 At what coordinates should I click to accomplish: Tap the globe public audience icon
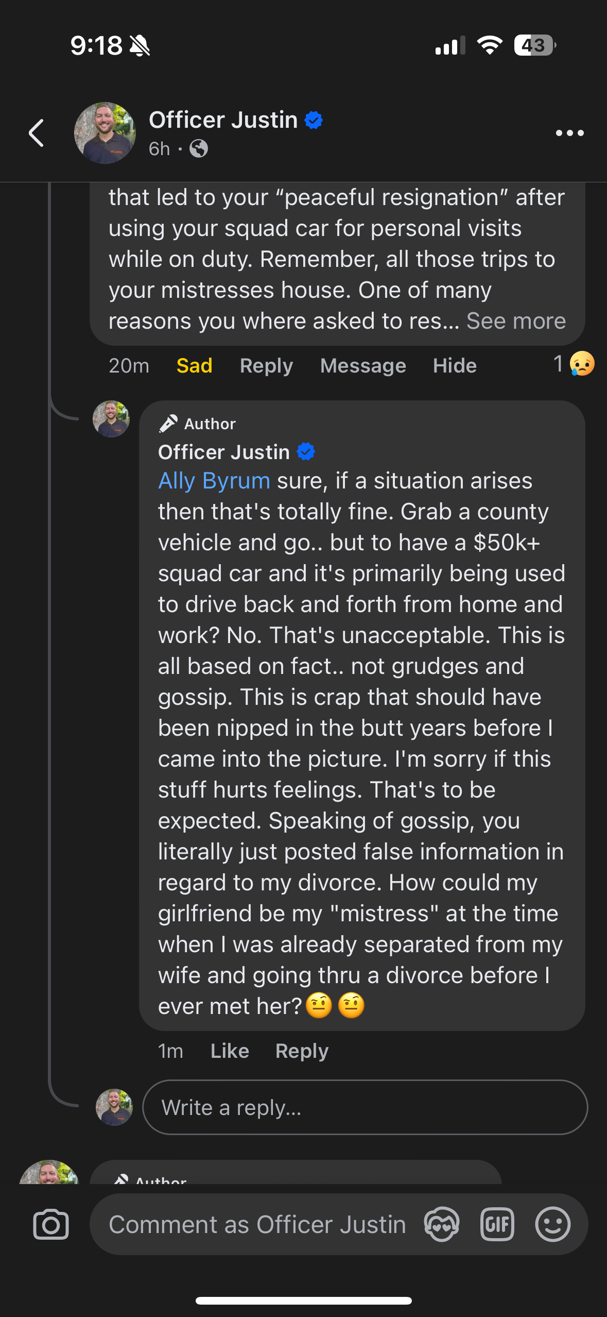point(199,149)
